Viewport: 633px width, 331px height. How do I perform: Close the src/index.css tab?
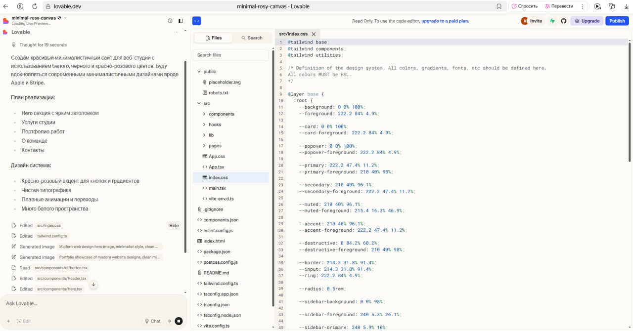point(314,34)
